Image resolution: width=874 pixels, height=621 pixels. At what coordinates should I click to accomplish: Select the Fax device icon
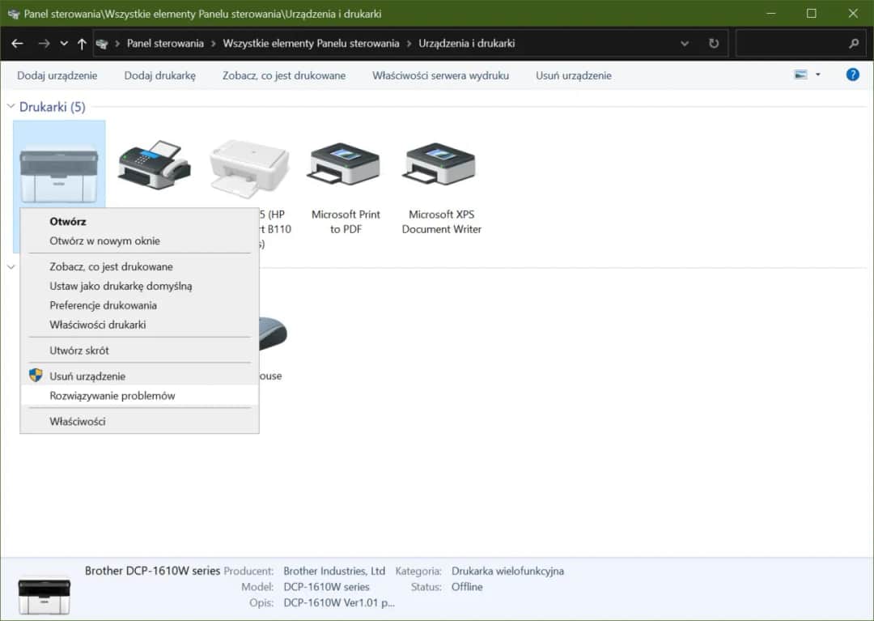[154, 164]
